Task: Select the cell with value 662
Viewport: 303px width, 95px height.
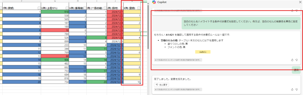Action: 55,67
